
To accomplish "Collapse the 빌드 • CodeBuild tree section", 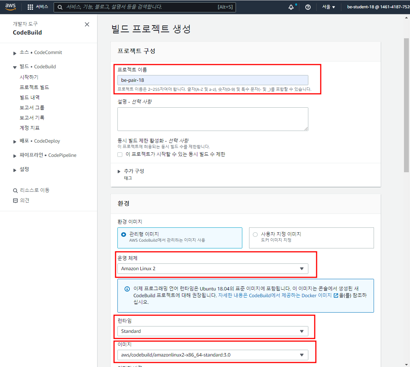I will pos(15,67).
